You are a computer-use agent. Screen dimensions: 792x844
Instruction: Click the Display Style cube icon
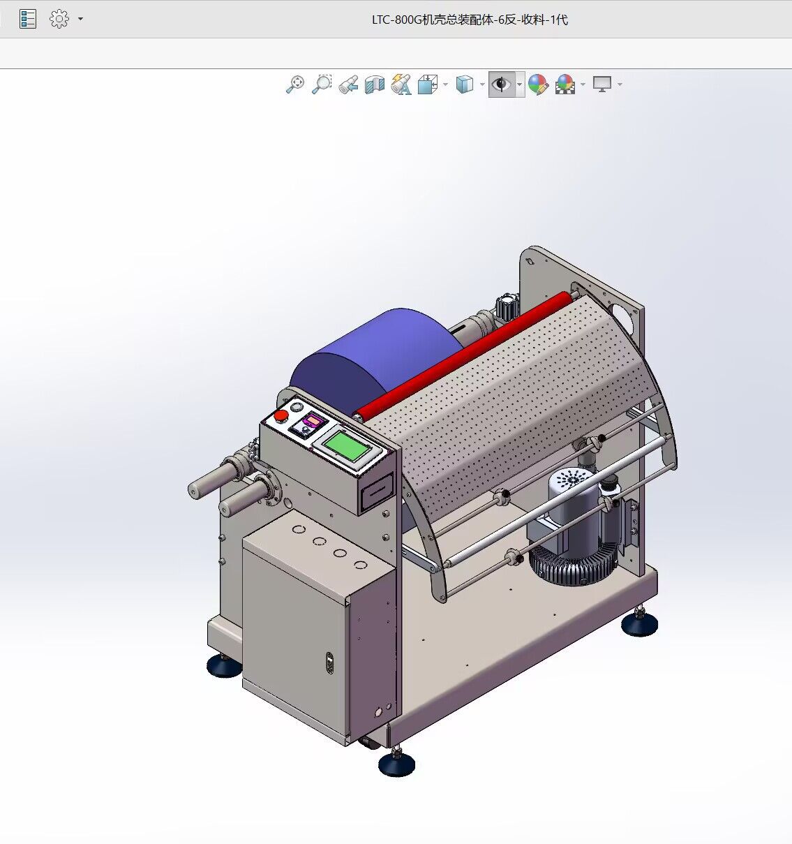click(x=465, y=85)
